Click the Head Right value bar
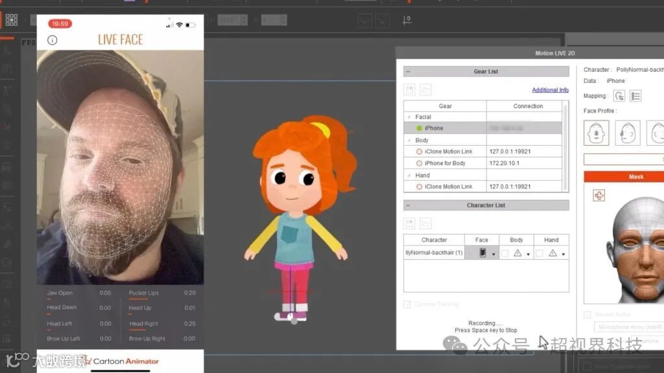The image size is (664, 373). tap(137, 330)
